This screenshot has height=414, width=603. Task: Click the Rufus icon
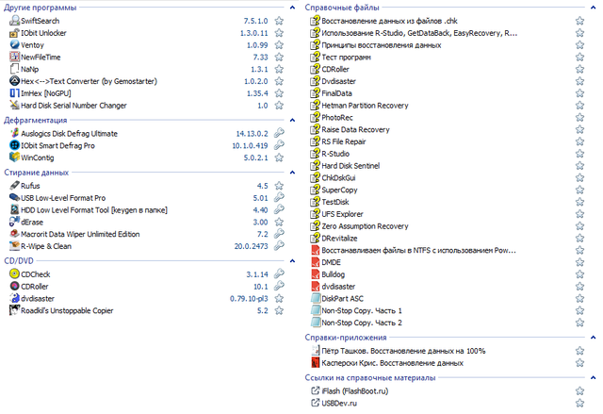(14, 185)
